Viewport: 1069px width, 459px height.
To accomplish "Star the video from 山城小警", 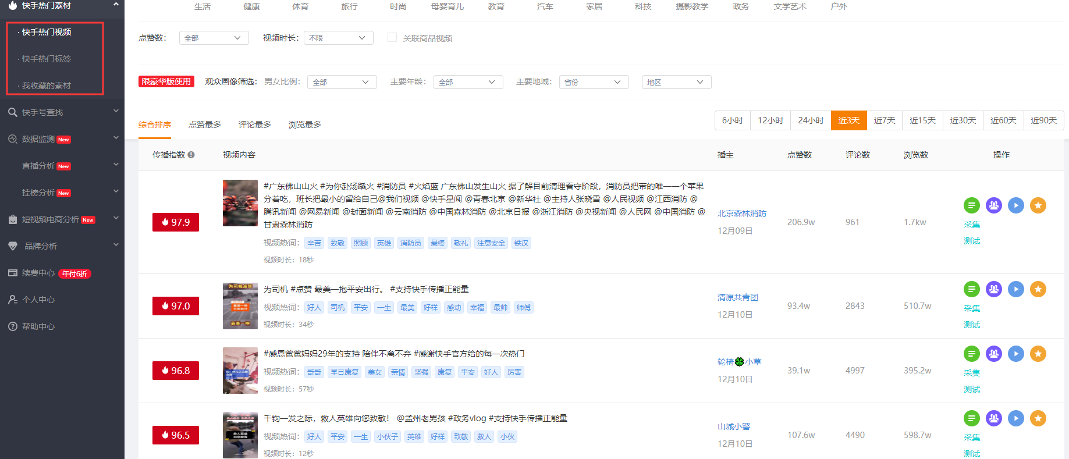I will click(x=1038, y=418).
